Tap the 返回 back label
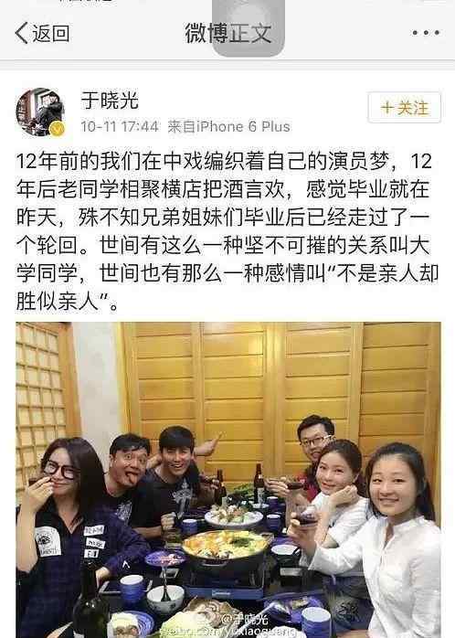This screenshot has height=638, width=455. 51,34
